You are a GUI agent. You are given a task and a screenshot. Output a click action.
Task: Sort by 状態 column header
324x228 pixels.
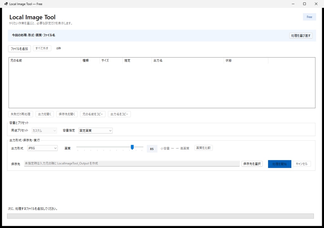click(246, 60)
